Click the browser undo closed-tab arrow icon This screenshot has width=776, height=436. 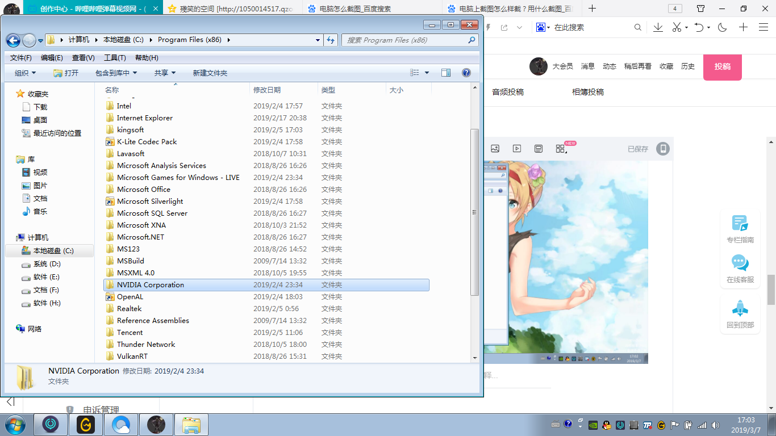(699, 27)
